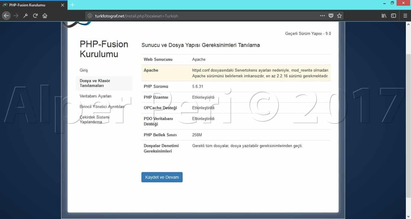Click the PDO Veritabanı Desteği label
Viewport: 411px width, 219px height.
pos(159,121)
